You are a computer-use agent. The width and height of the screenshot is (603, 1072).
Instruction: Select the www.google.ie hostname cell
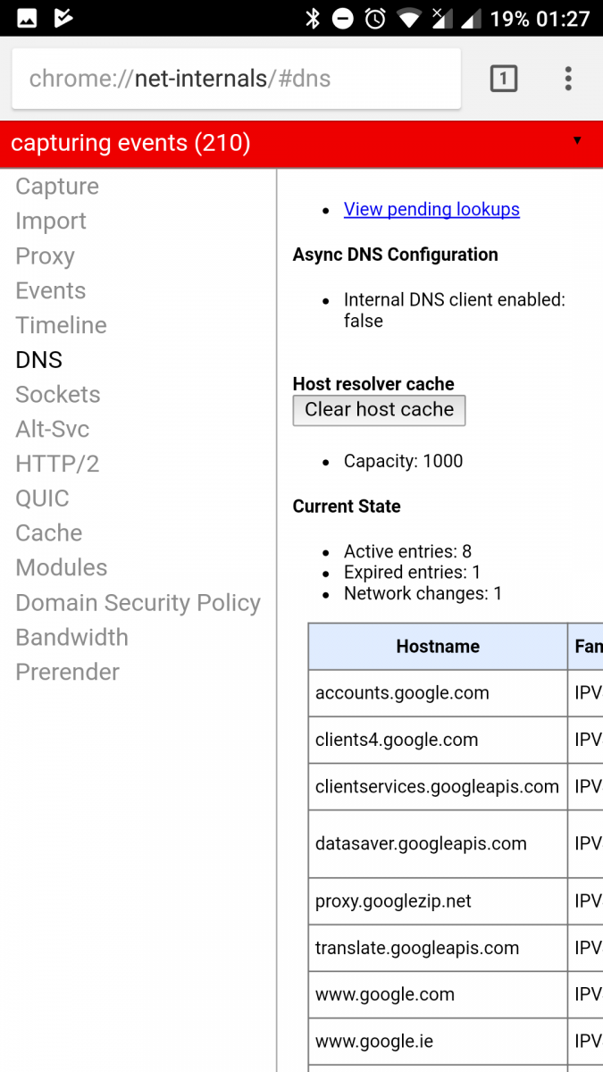click(x=438, y=1042)
